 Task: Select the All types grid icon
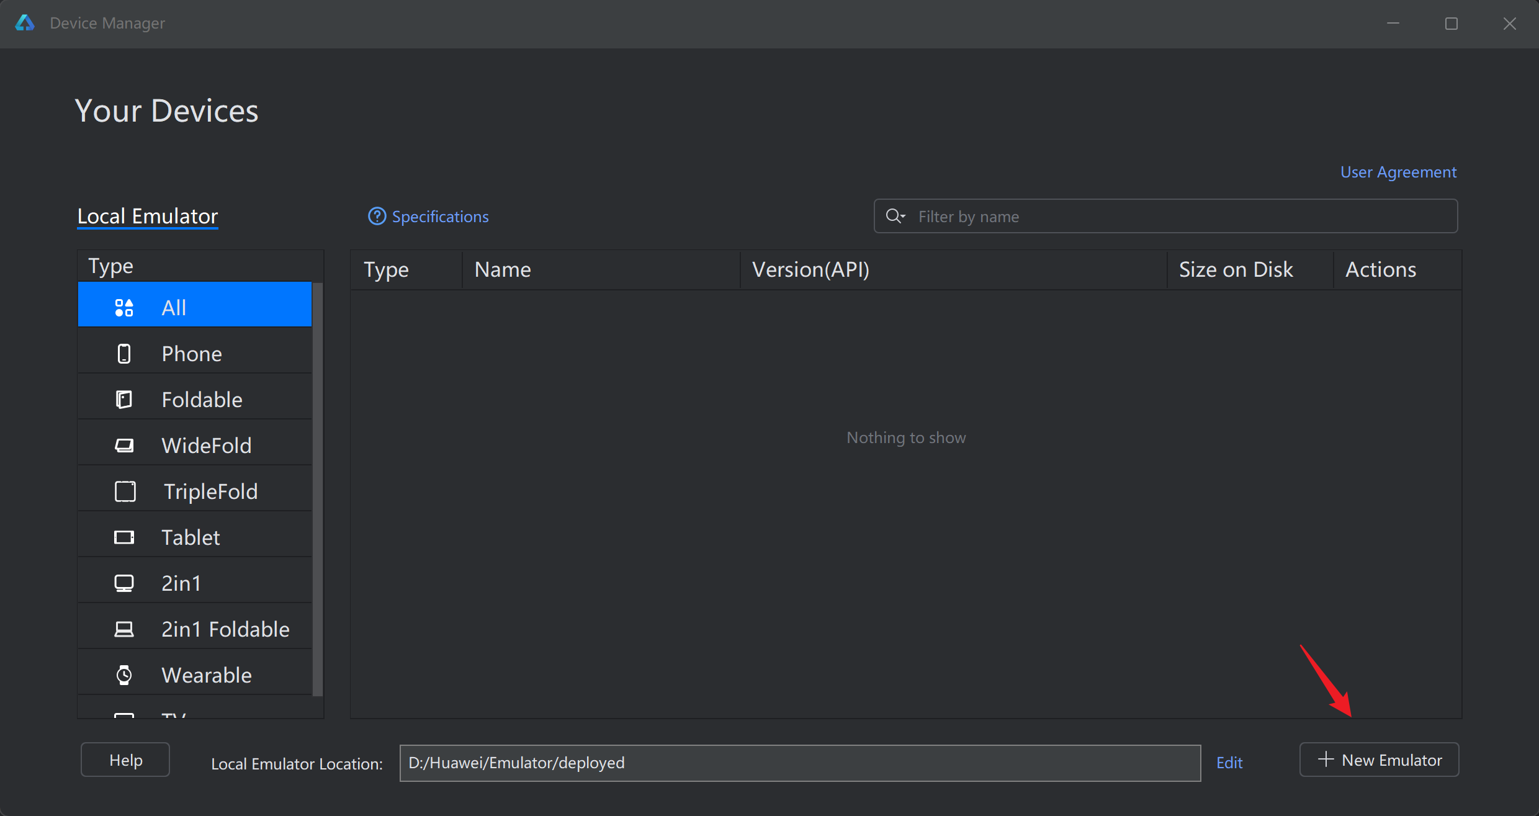pos(124,308)
